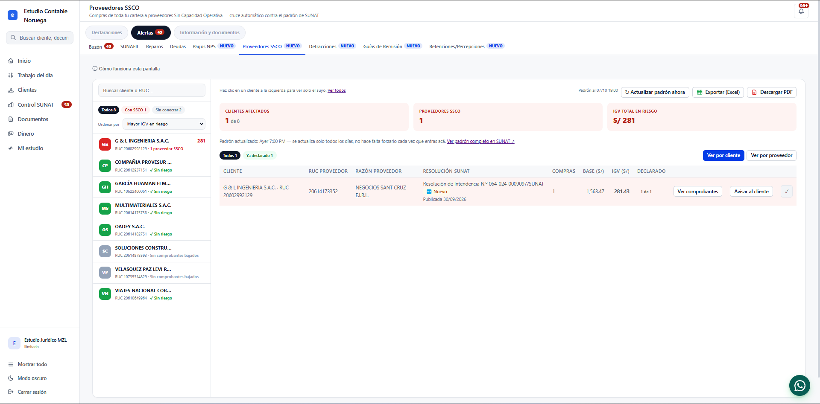Image resolution: width=820 pixels, height=404 pixels.
Task: Click Actualizar padrón ahora button
Action: click(655, 92)
